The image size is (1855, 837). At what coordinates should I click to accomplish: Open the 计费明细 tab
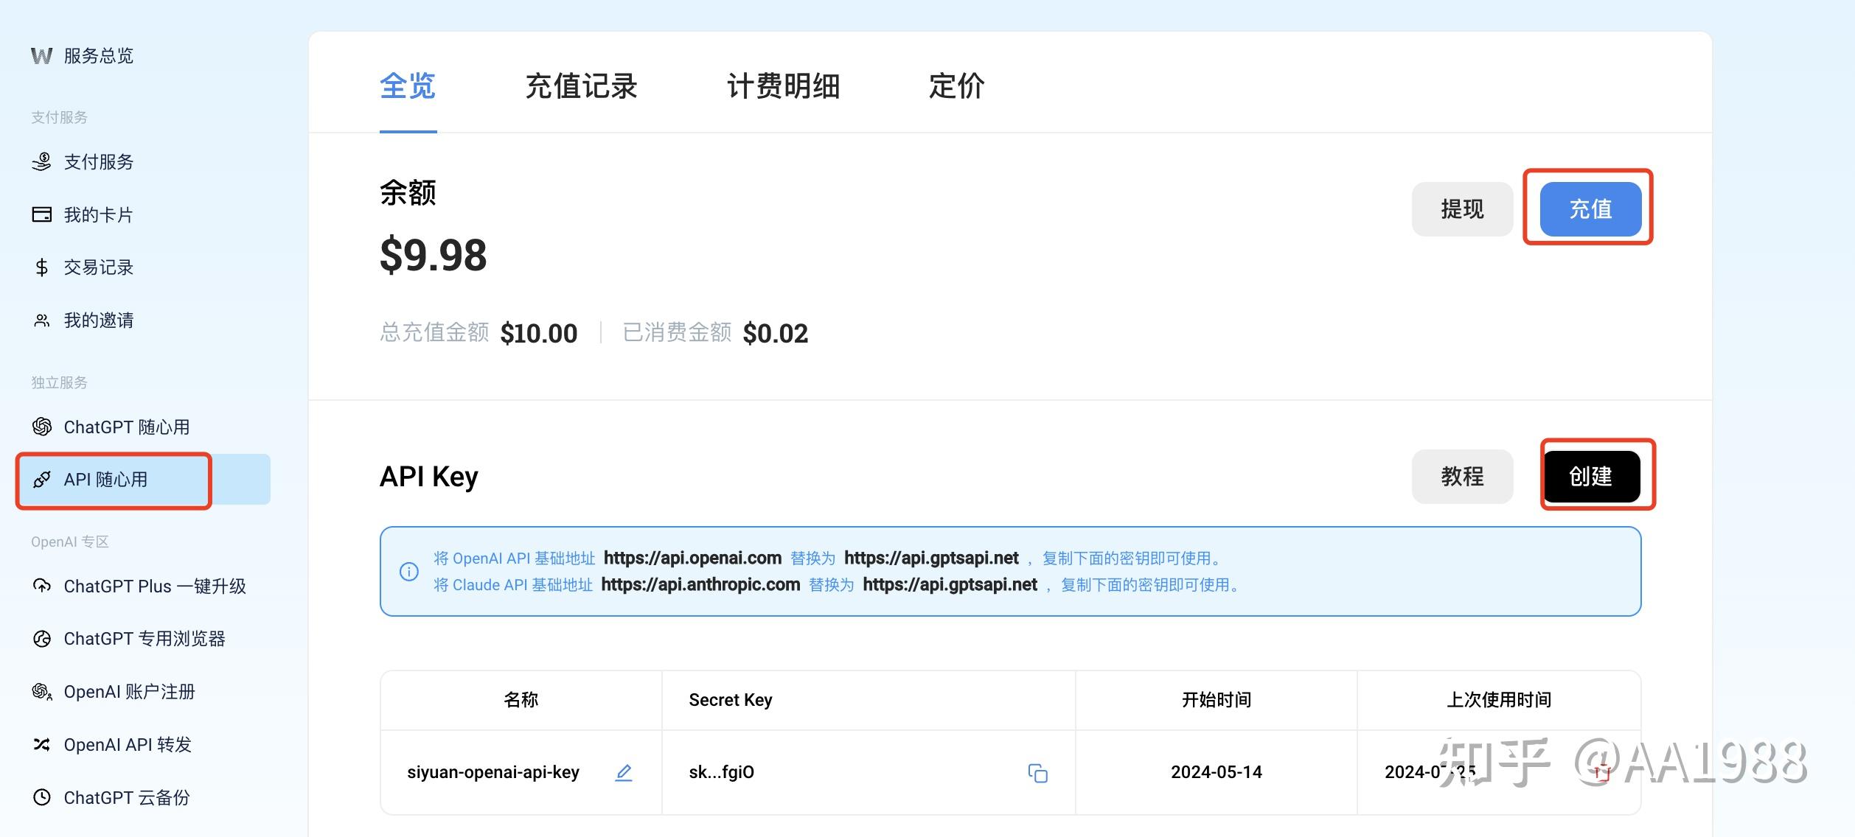click(x=784, y=87)
